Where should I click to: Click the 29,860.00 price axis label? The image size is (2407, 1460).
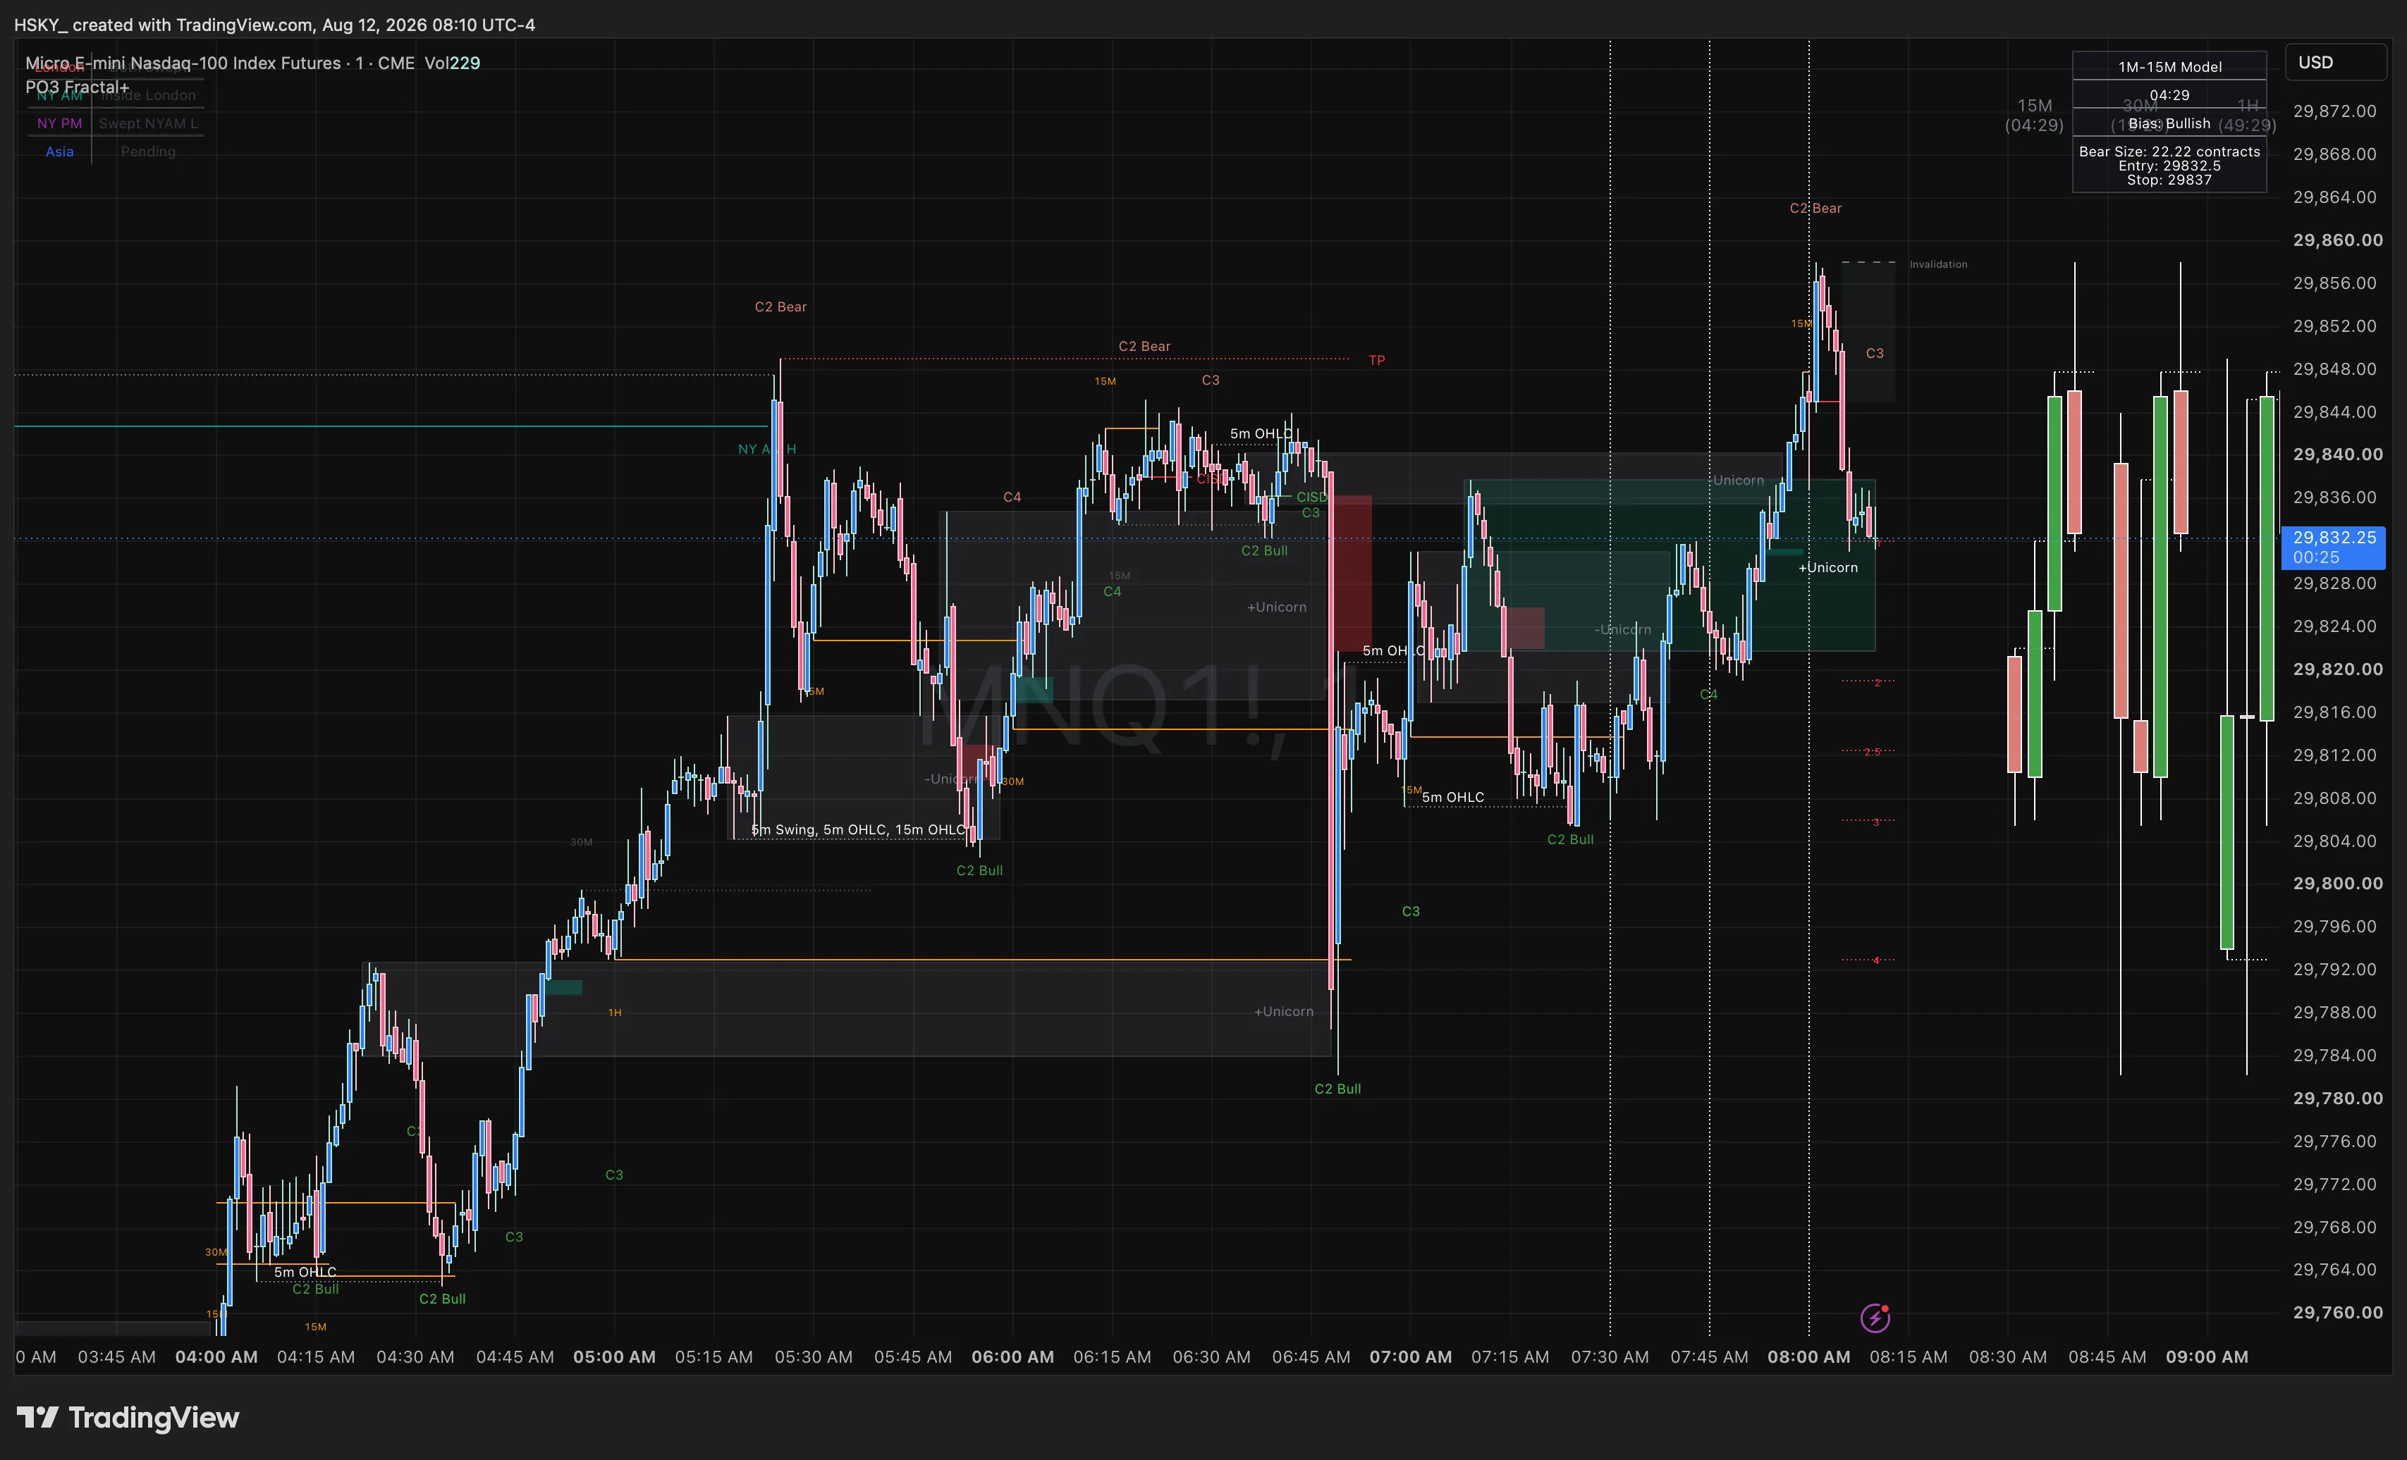pyautogui.click(x=2336, y=240)
